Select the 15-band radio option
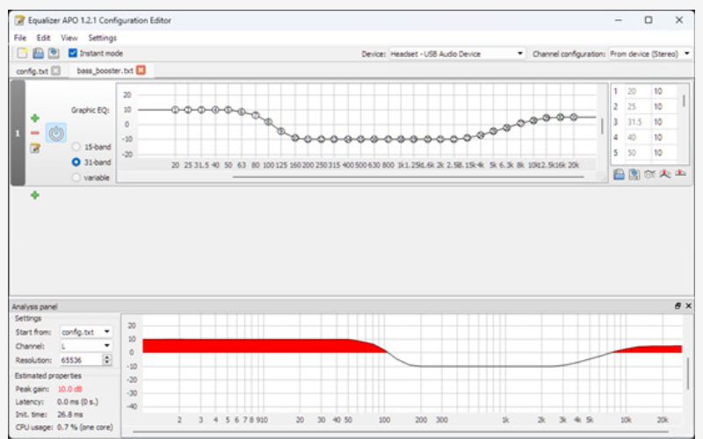703x439 pixels. tap(76, 147)
